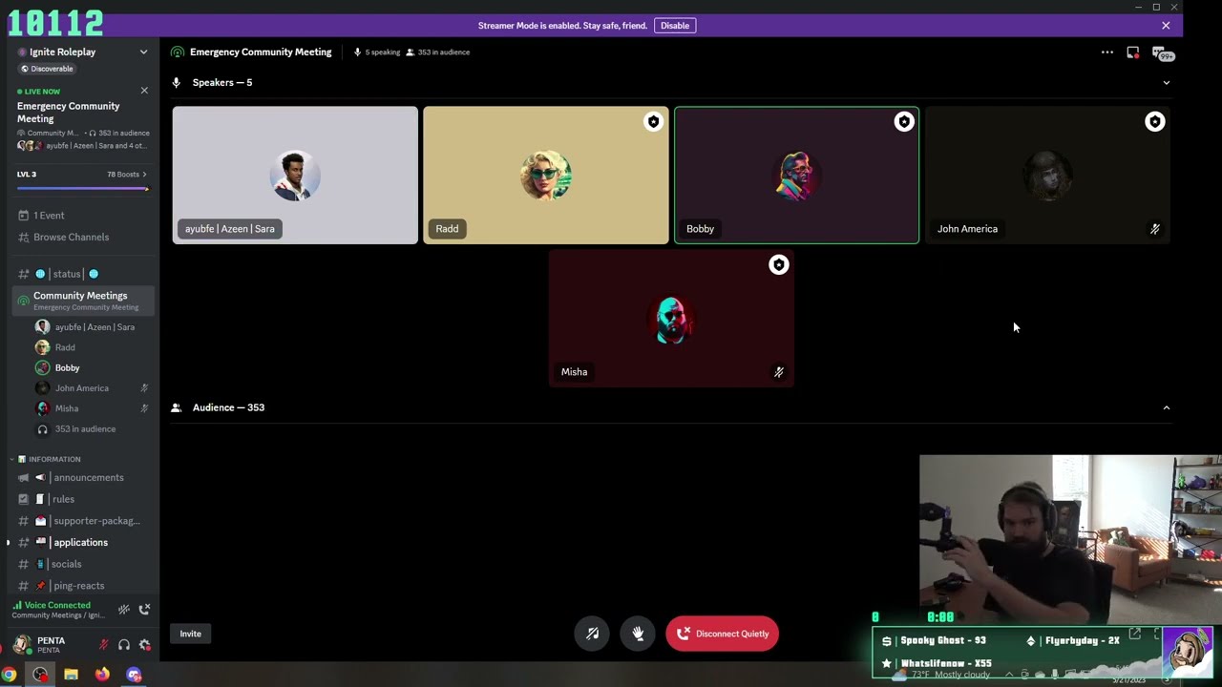
Task: Click the pop-out window icon
Action: coord(1133,52)
